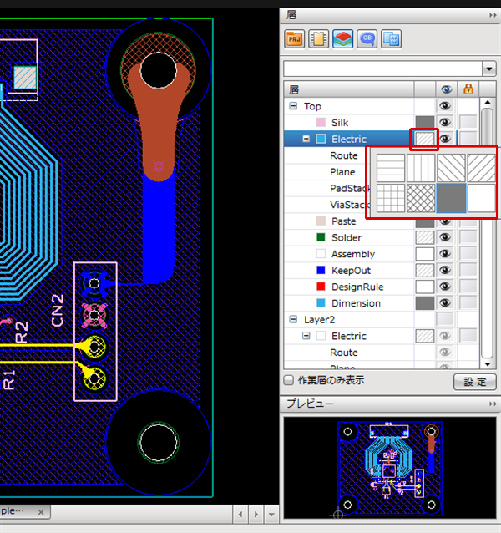Viewport: 501px width, 533px height.
Task: Click the layer list scrollbar thumb
Action: 487,233
